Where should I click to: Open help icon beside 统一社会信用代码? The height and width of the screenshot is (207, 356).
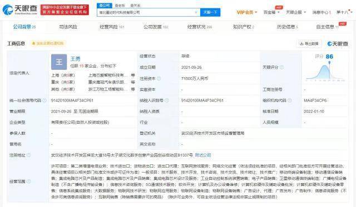click(x=44, y=100)
